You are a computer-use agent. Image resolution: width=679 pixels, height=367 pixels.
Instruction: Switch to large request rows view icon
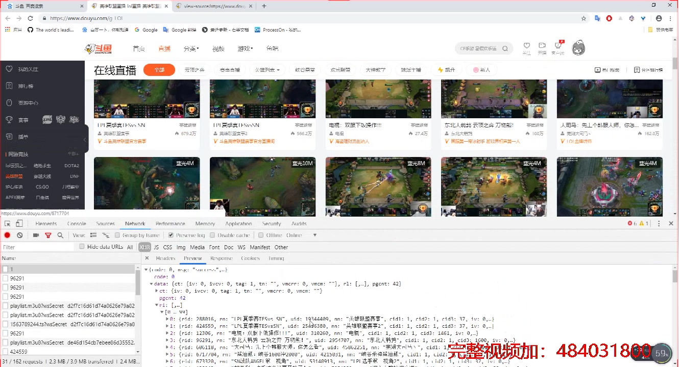93,235
